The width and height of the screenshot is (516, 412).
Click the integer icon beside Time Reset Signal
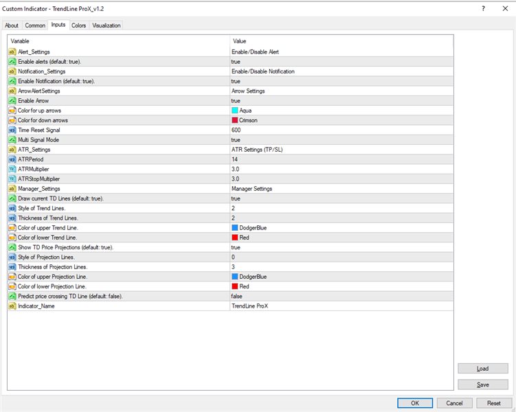pyautogui.click(x=12, y=130)
